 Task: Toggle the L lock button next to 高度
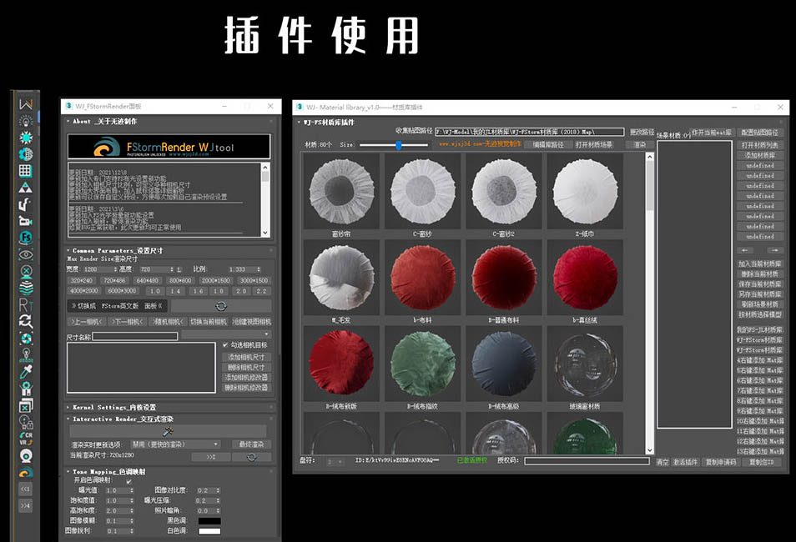pyautogui.click(x=179, y=270)
